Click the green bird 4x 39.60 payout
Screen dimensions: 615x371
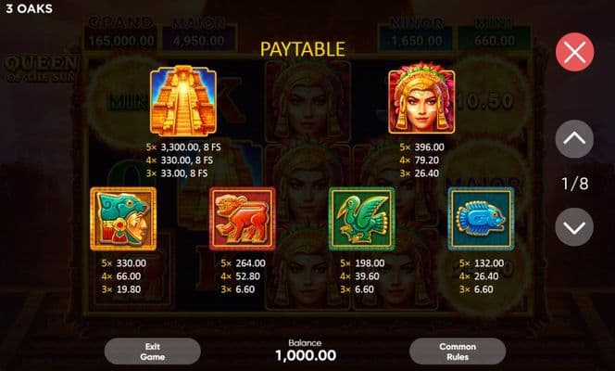(359, 276)
